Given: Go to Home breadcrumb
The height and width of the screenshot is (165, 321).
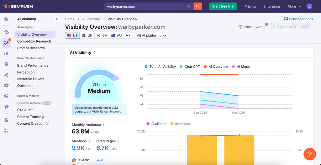Looking at the screenshot, I should pyautogui.click(x=70, y=19).
